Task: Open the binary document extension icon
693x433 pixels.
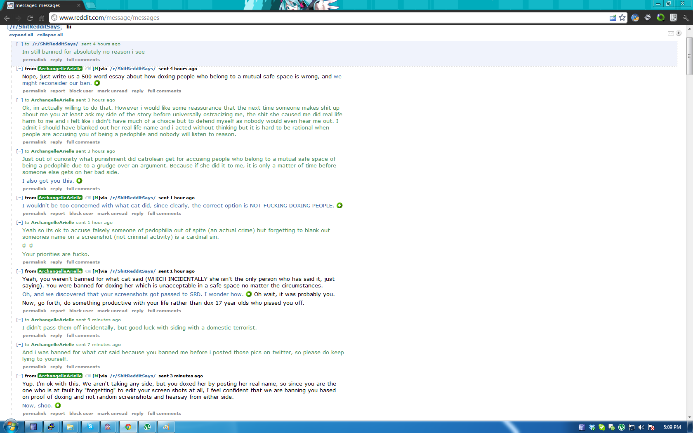Action: coord(673,17)
